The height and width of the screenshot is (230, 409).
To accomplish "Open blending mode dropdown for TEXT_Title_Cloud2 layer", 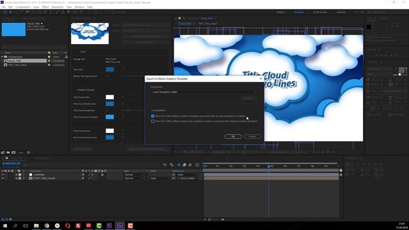I will [134, 178].
